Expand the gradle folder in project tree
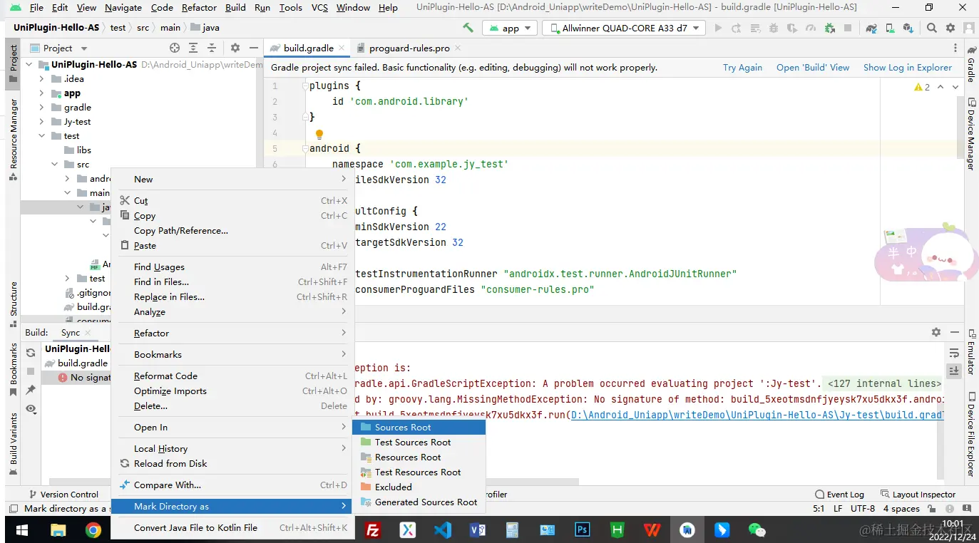The width and height of the screenshot is (979, 543). point(42,108)
